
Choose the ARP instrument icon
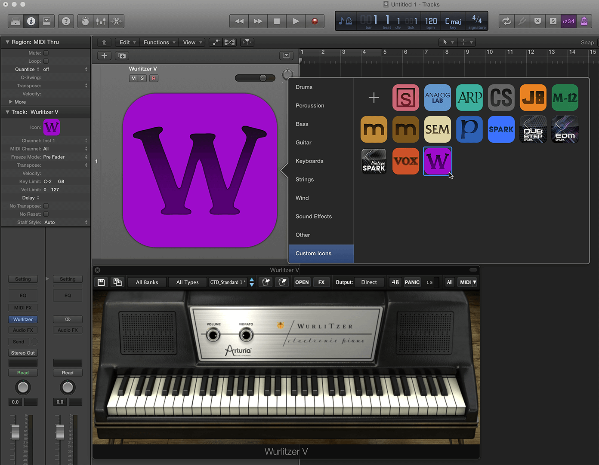469,98
